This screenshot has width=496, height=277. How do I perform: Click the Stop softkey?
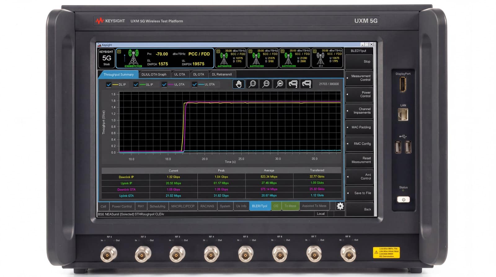click(359, 61)
